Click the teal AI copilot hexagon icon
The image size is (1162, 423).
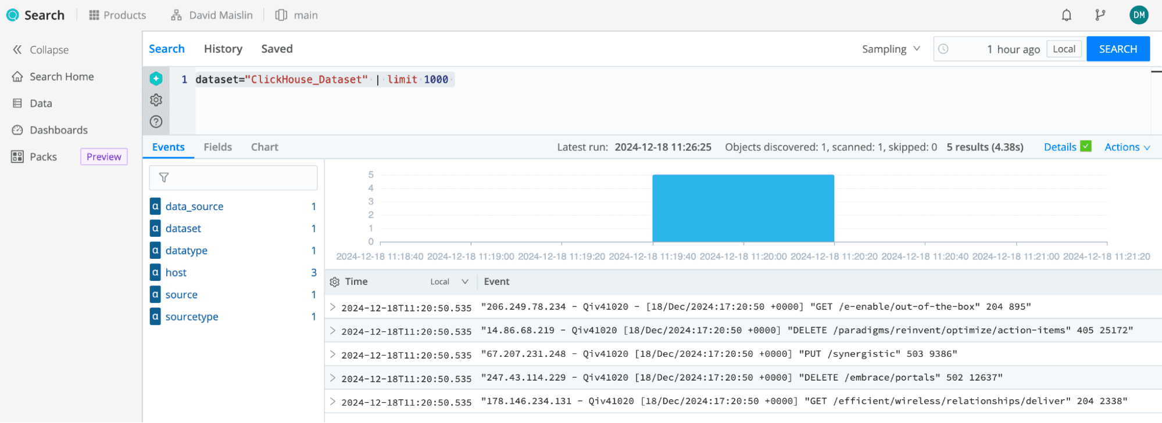click(x=156, y=78)
